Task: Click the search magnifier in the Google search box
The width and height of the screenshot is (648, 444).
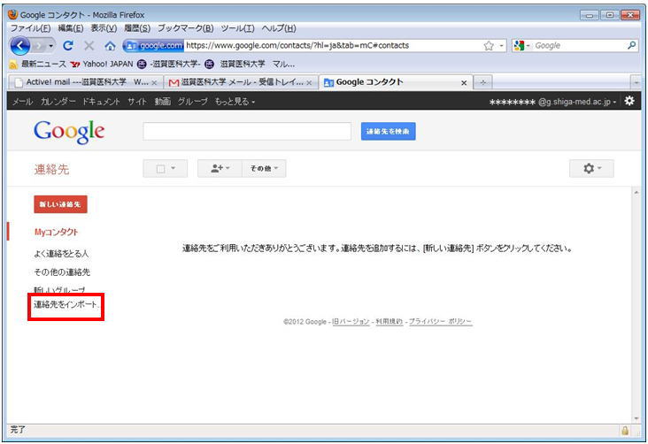Action: (x=631, y=45)
